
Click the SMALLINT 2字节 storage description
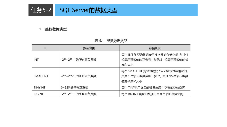click(155, 76)
